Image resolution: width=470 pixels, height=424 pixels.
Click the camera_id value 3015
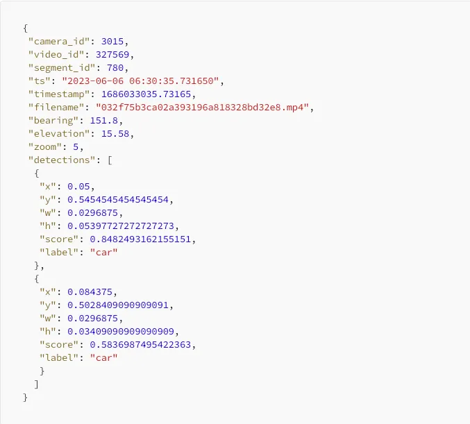112,42
